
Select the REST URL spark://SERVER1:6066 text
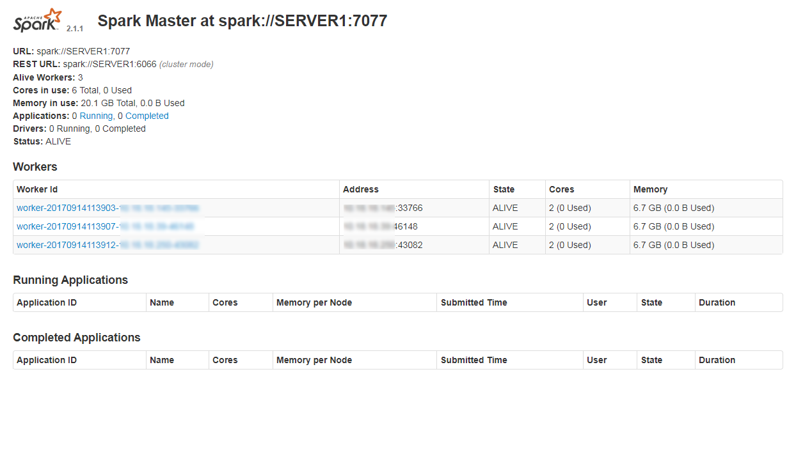109,64
